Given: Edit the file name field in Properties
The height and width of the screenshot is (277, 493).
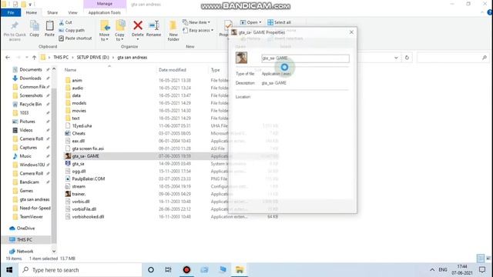Looking at the screenshot, I should click(x=305, y=58).
